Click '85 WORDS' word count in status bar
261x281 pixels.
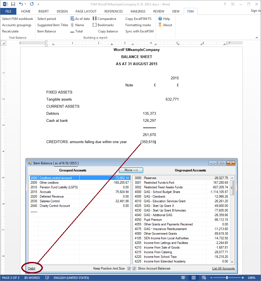click(32, 278)
